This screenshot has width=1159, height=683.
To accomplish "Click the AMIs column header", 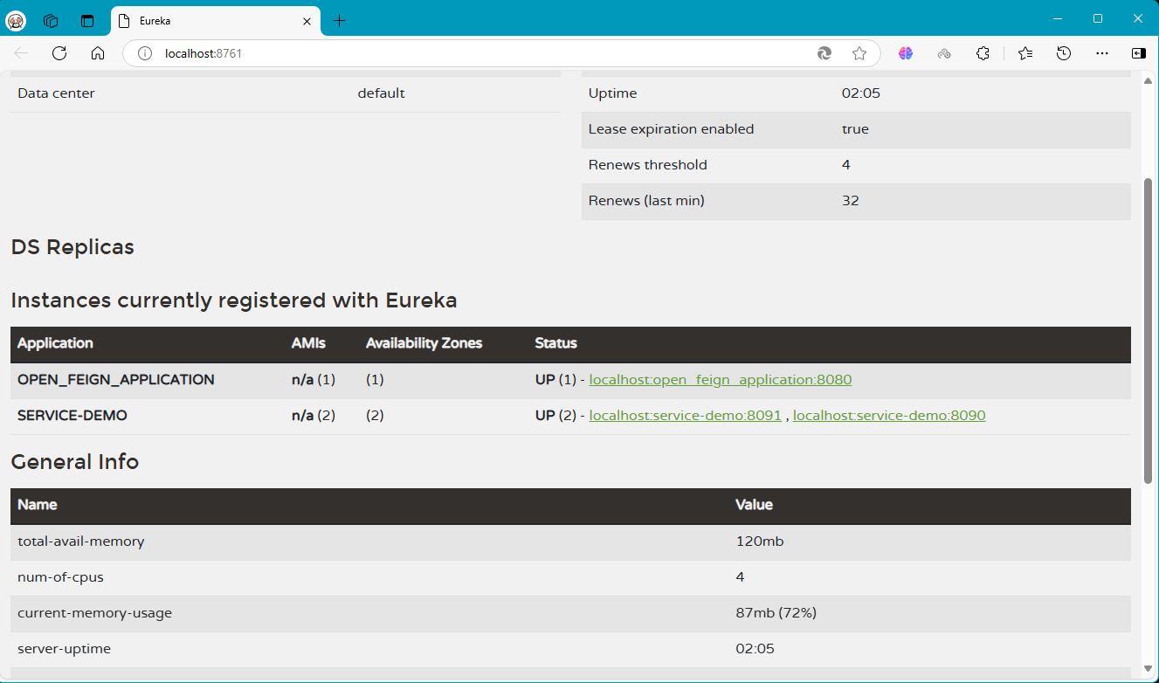I will tap(308, 343).
